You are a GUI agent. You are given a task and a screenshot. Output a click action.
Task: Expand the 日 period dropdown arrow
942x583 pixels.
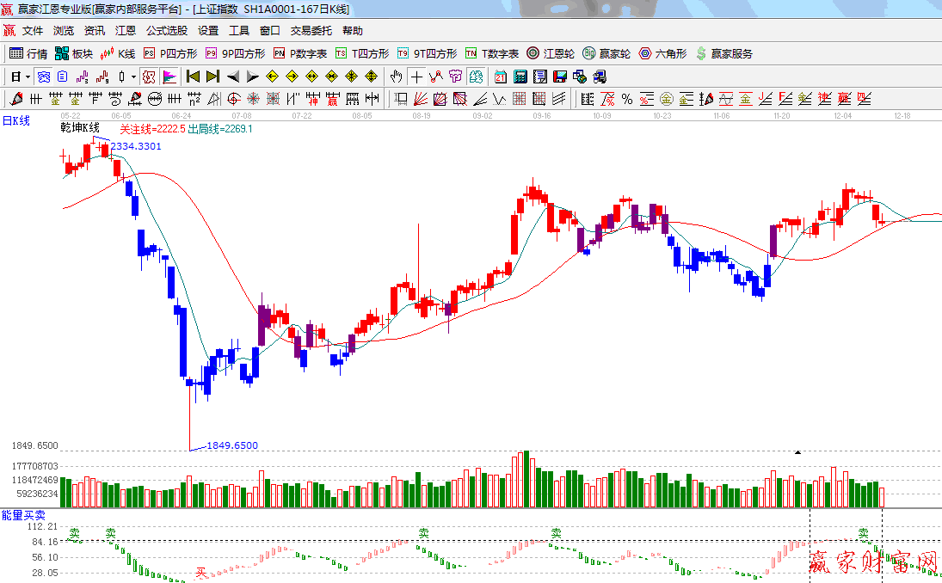click(27, 77)
